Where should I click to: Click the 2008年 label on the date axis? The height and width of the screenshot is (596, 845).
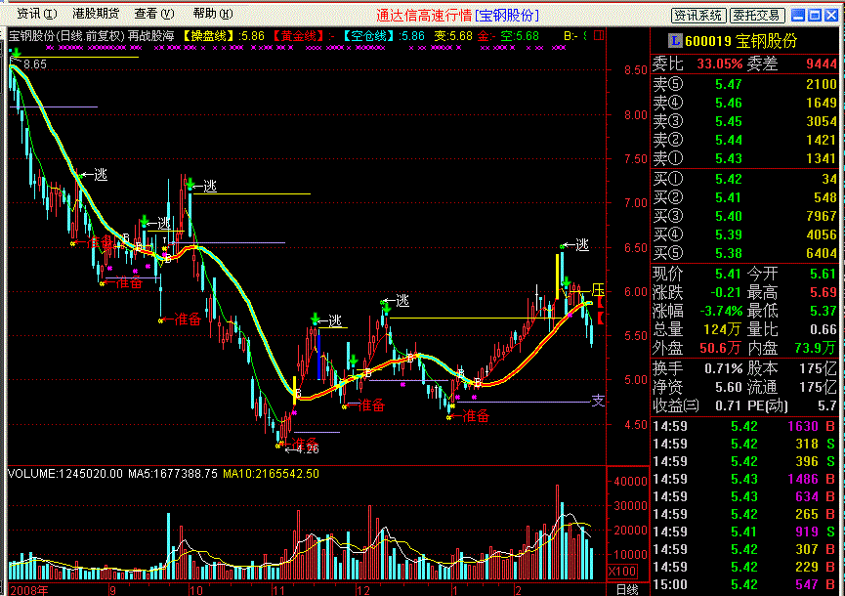[x=28, y=590]
